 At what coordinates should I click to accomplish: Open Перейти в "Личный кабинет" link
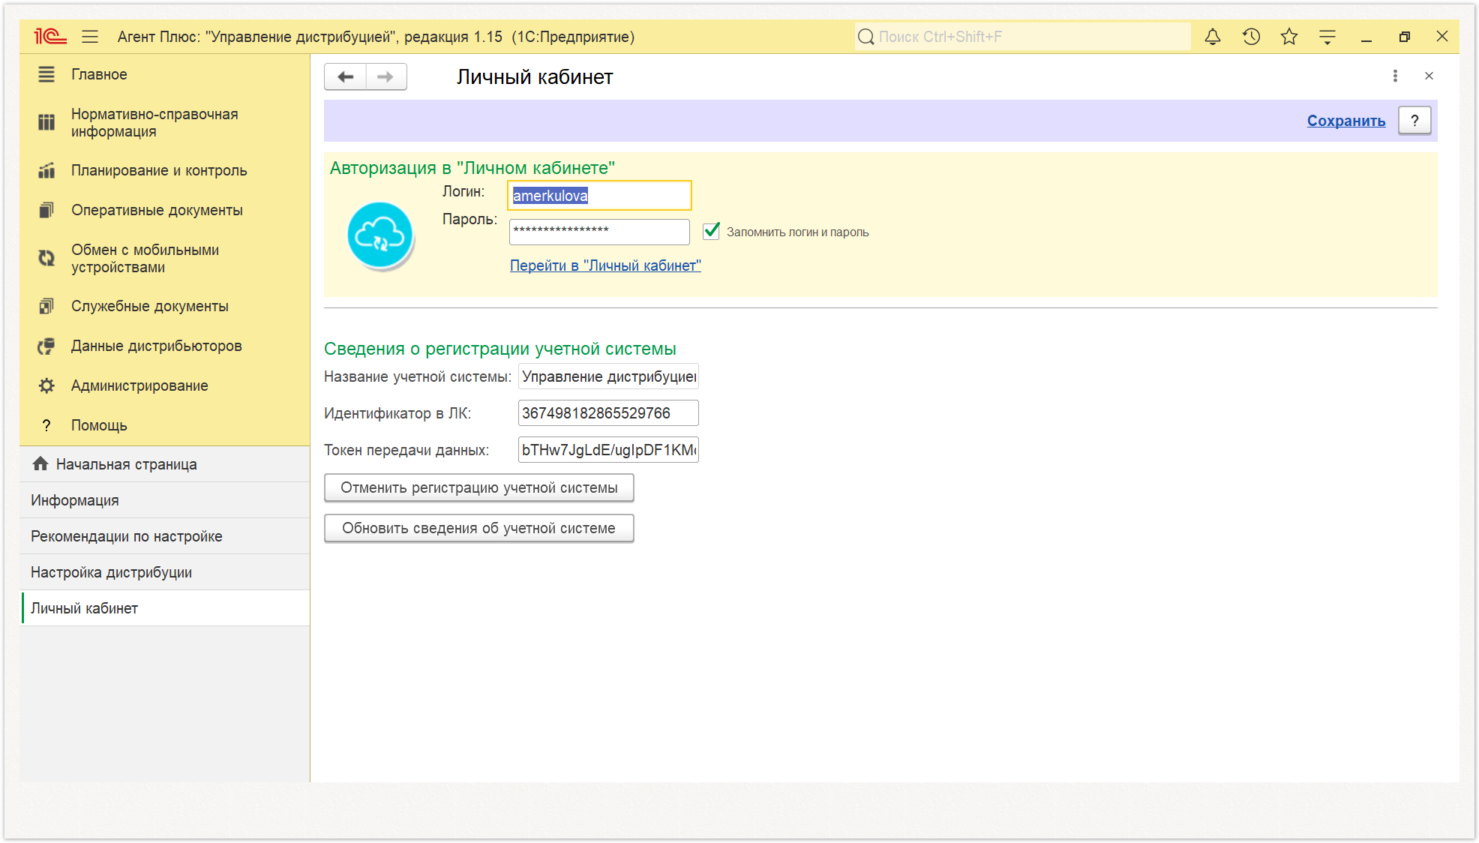click(605, 265)
